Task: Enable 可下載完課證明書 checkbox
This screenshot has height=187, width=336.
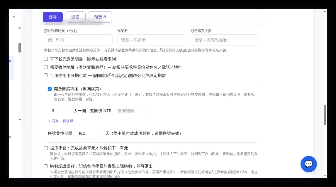Action: tap(46, 59)
